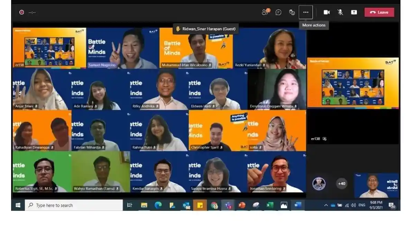Open File Explorer from the taskbar
The height and width of the screenshot is (233, 415).
click(x=144, y=205)
